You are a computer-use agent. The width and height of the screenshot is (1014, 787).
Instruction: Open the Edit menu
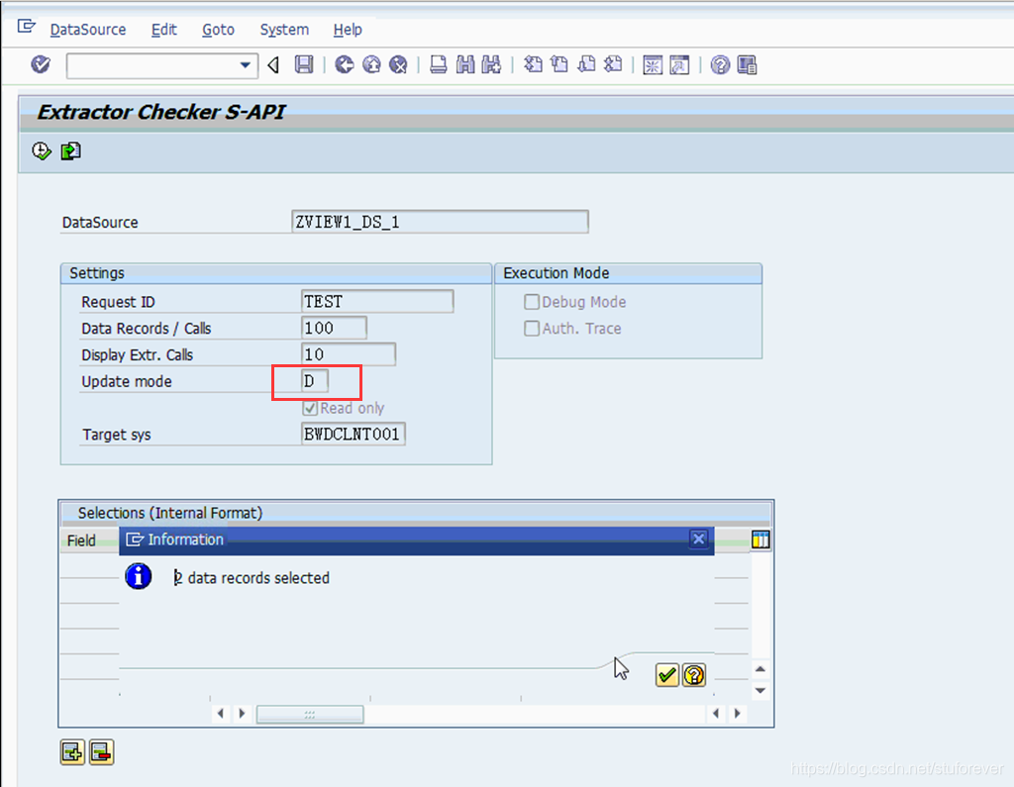(163, 30)
